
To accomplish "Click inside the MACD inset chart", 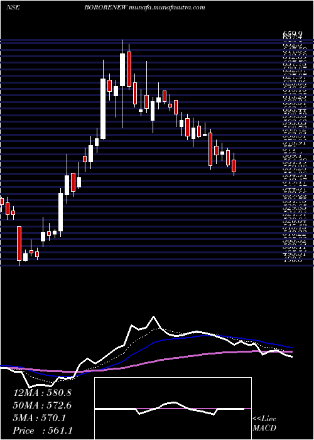I will coord(173,409).
